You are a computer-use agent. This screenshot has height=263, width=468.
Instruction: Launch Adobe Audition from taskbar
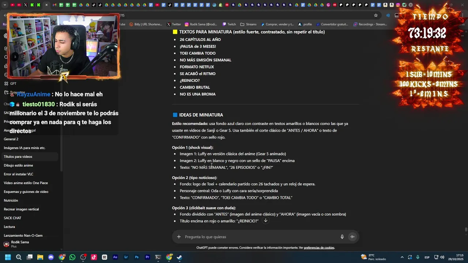click(115, 257)
